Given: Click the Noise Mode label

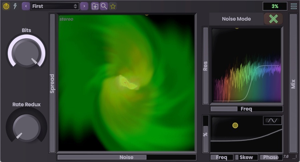Looking at the screenshot, I should click(x=236, y=19).
